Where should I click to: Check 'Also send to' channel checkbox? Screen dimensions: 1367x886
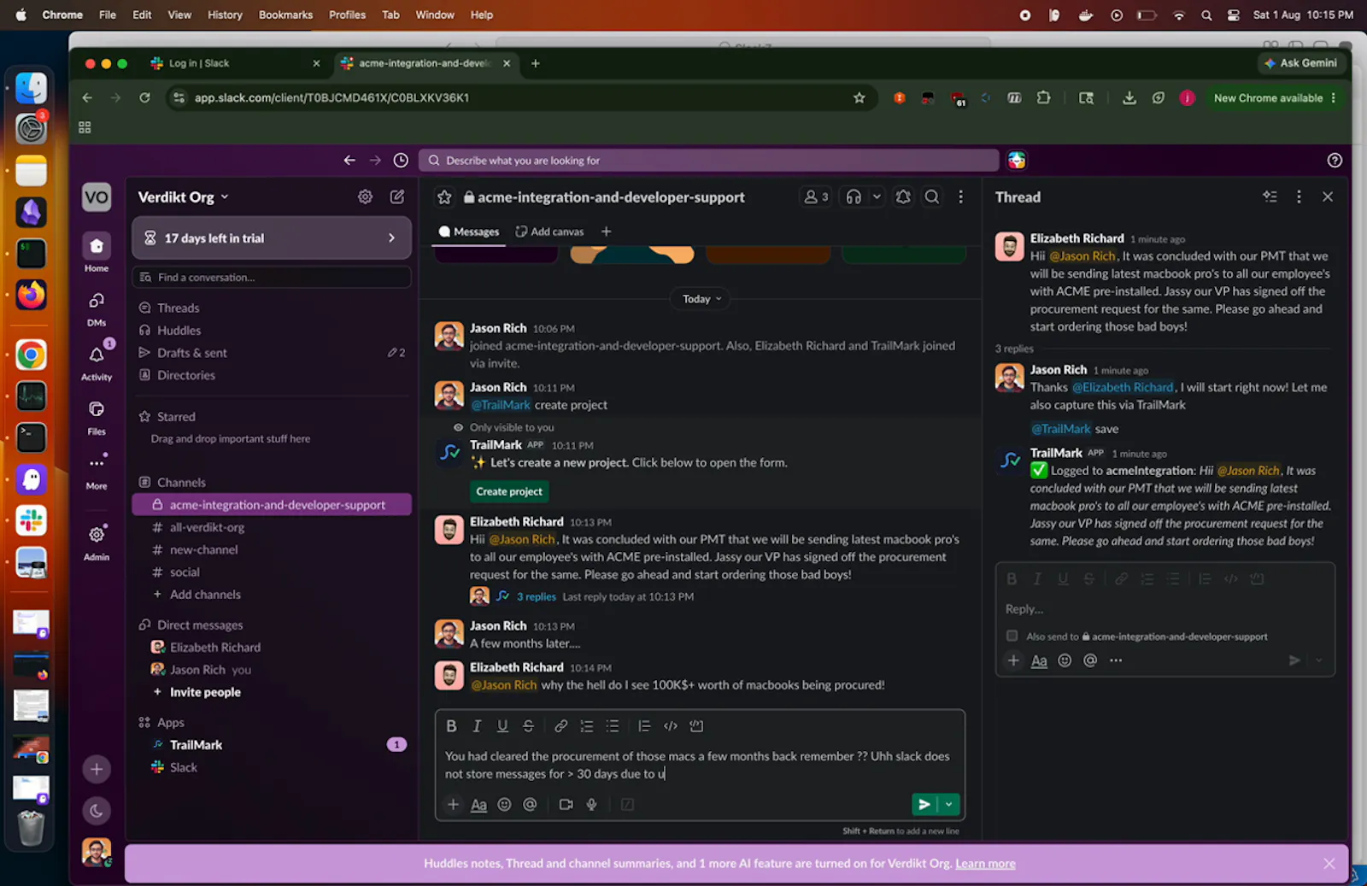1012,637
